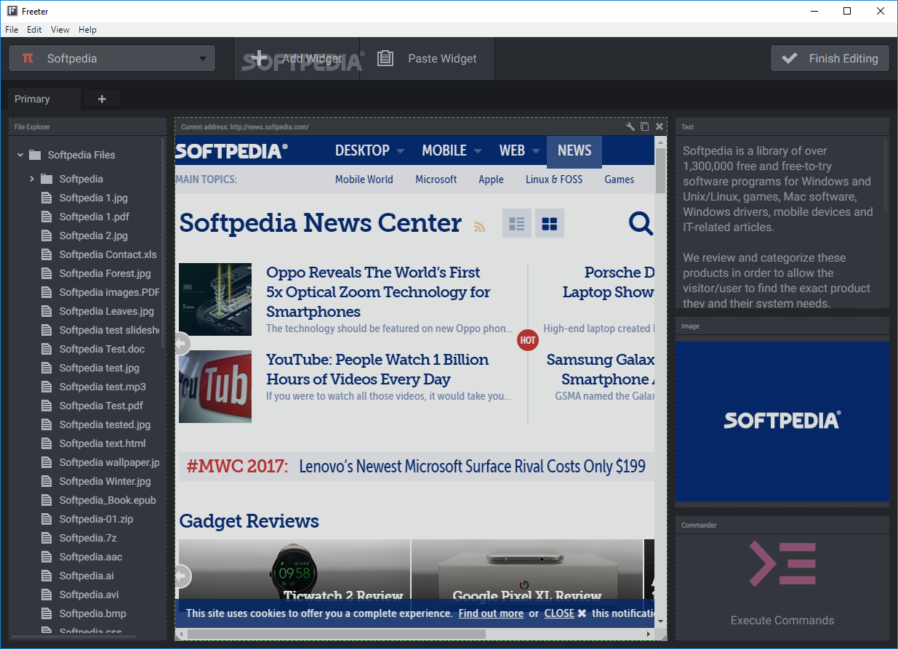Open the Help menu

pyautogui.click(x=87, y=30)
